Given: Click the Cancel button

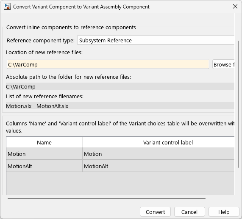Looking at the screenshot, I should (189, 212).
